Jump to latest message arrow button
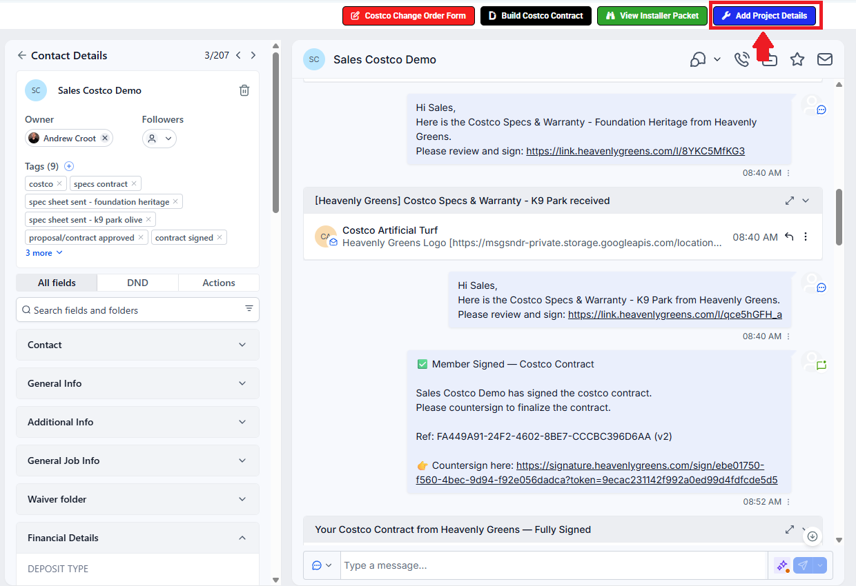856x586 pixels. coord(813,536)
